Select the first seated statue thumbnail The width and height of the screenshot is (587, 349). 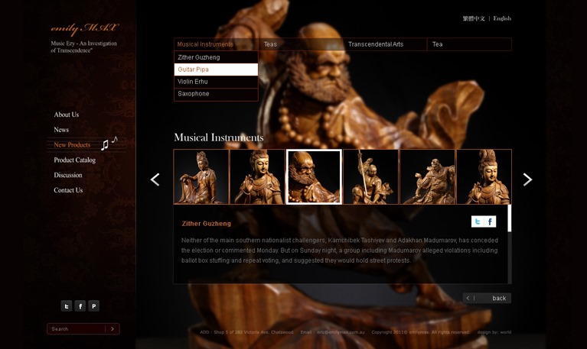(201, 176)
